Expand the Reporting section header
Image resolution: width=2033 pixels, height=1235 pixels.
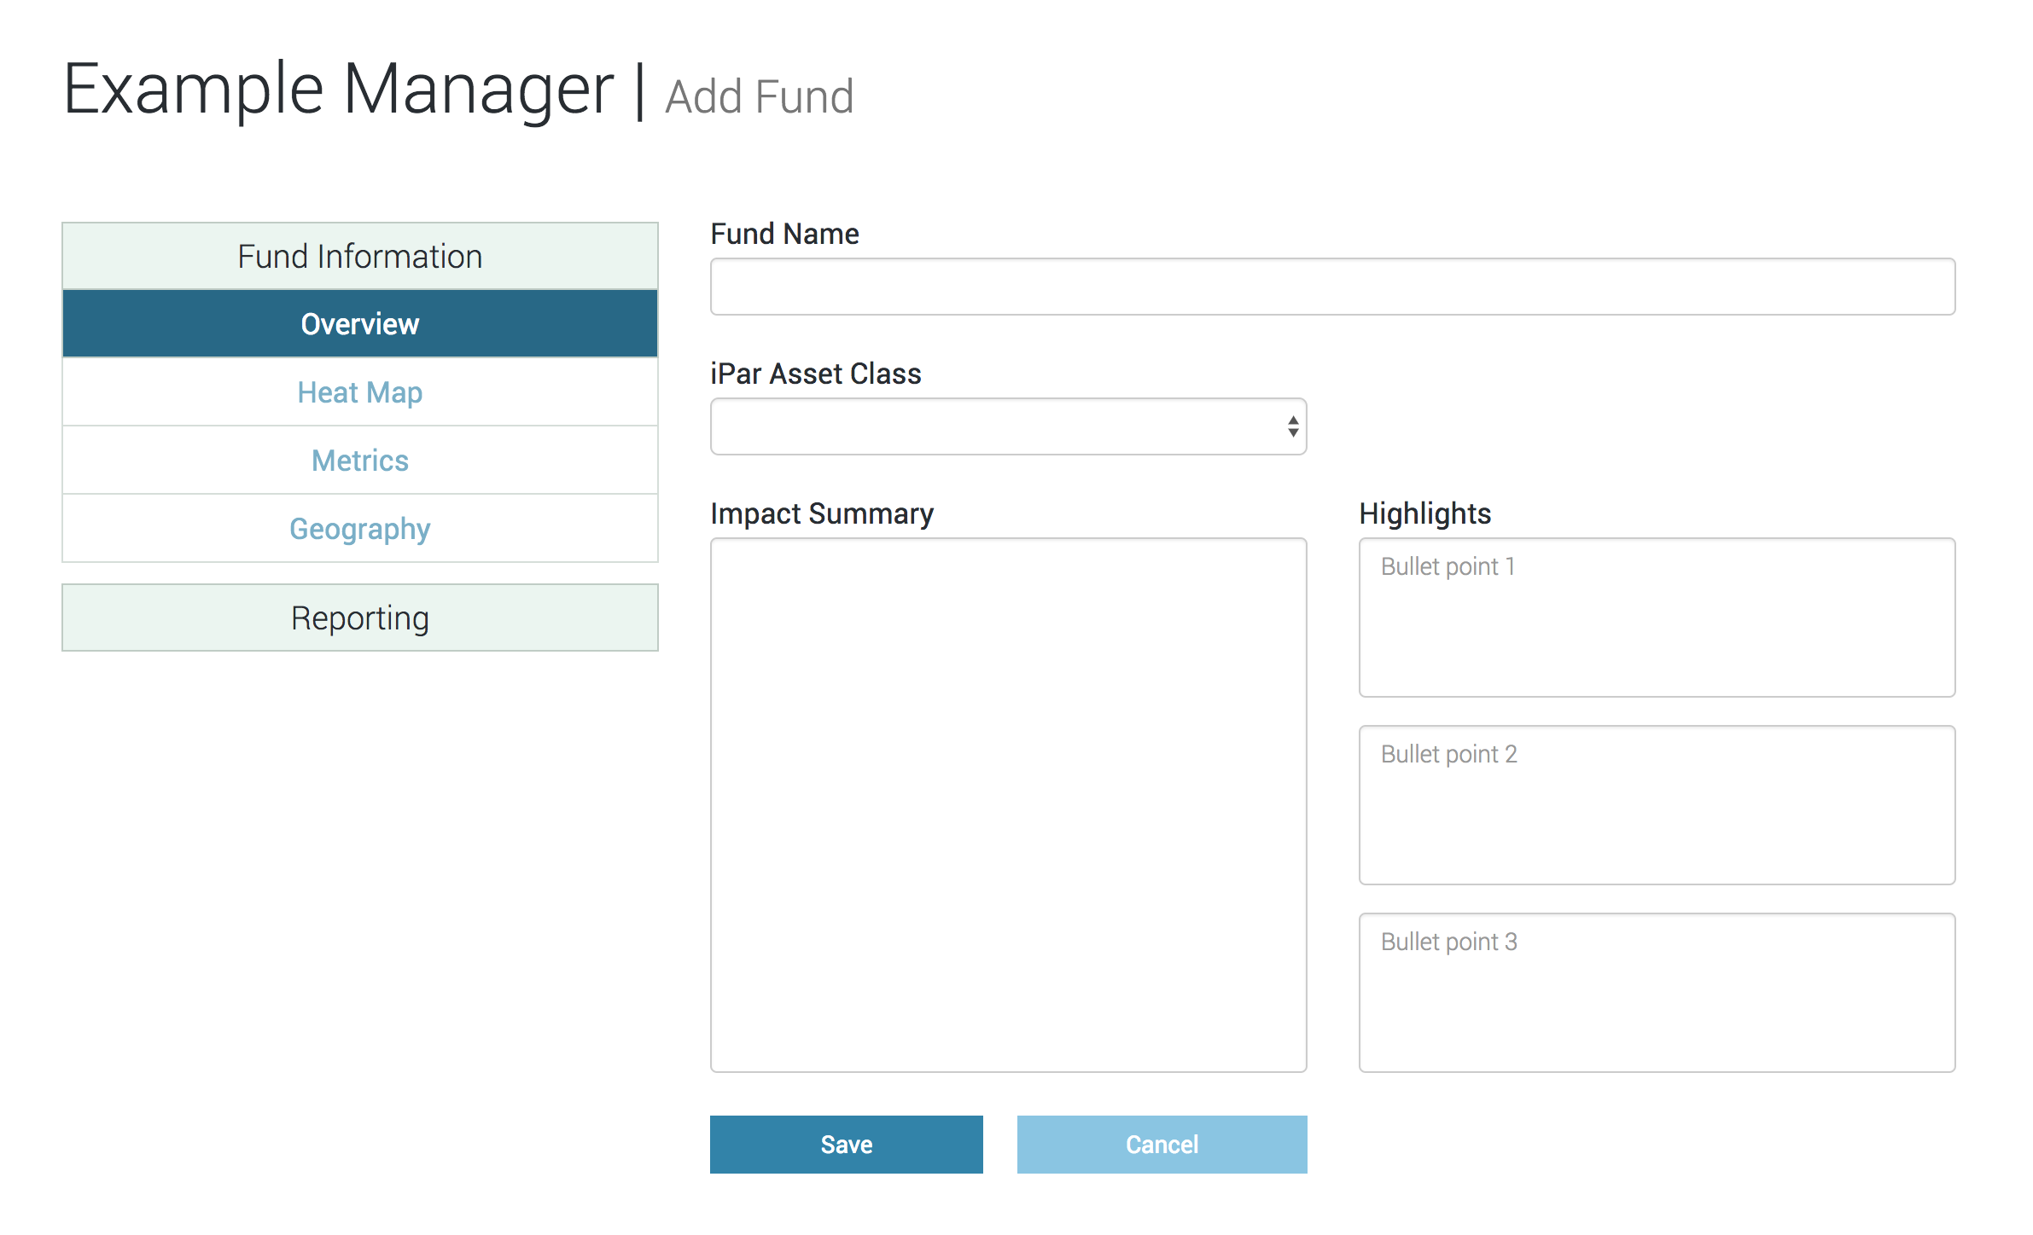click(x=359, y=617)
